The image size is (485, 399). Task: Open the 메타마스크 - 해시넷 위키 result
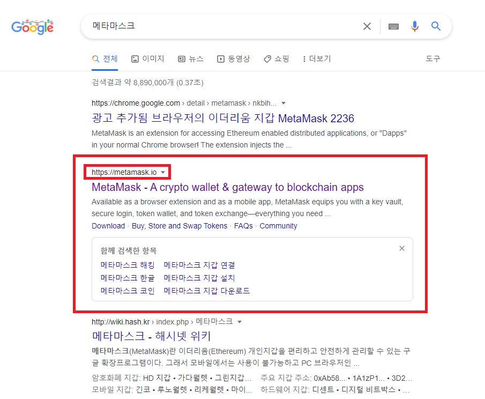[151, 336]
